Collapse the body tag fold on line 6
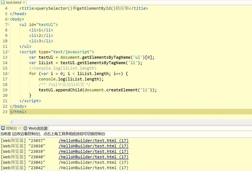The image size is (252, 171). (8, 19)
